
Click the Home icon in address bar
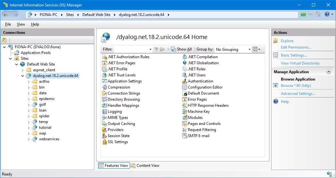pos(318,14)
